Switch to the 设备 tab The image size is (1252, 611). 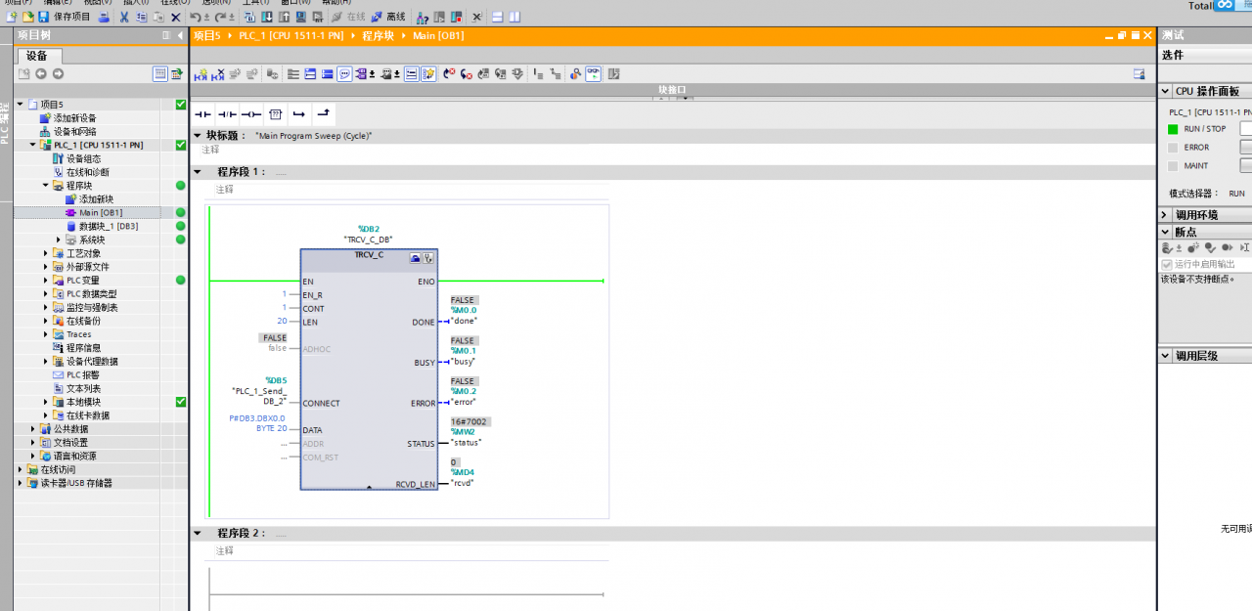coord(37,56)
